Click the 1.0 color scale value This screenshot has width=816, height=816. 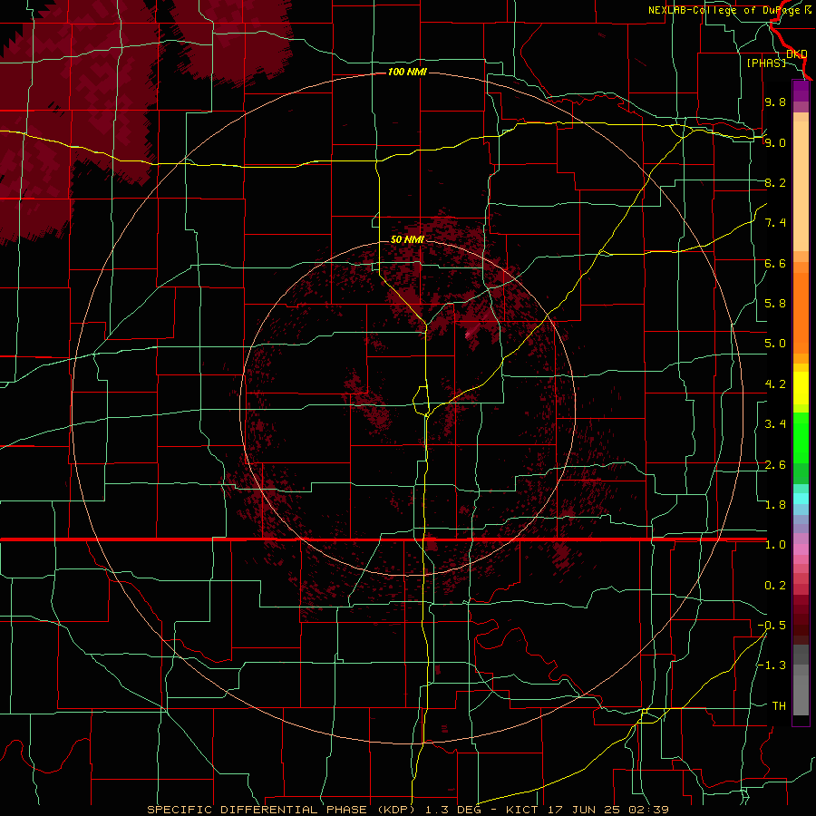pos(775,545)
